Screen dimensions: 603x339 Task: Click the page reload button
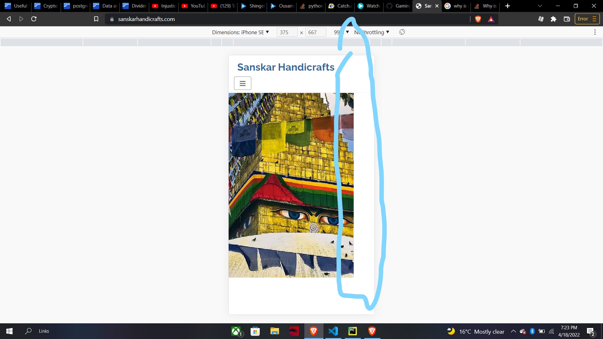coord(34,19)
